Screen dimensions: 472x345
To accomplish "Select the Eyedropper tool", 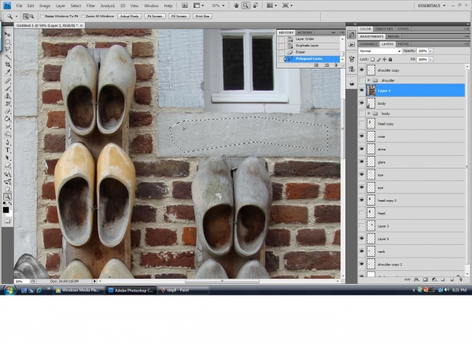I will 8,72.
